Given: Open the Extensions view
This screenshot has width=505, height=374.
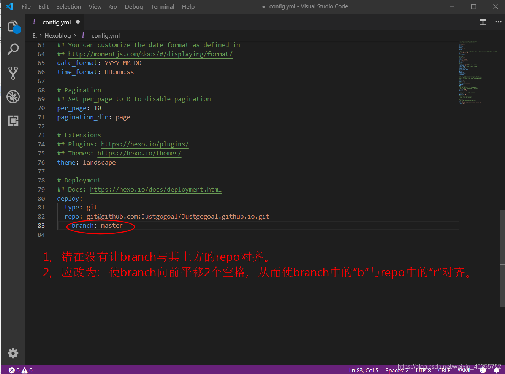Looking at the screenshot, I should coord(13,120).
